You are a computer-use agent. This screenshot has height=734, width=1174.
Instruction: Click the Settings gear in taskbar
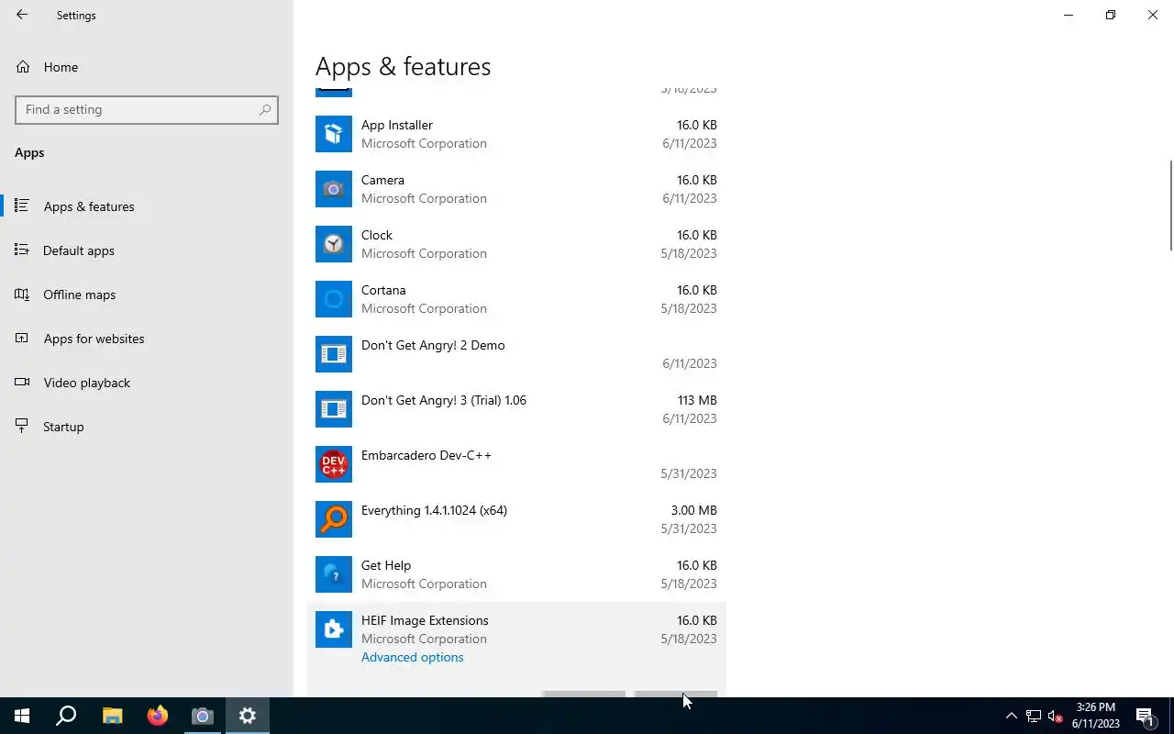point(247,716)
